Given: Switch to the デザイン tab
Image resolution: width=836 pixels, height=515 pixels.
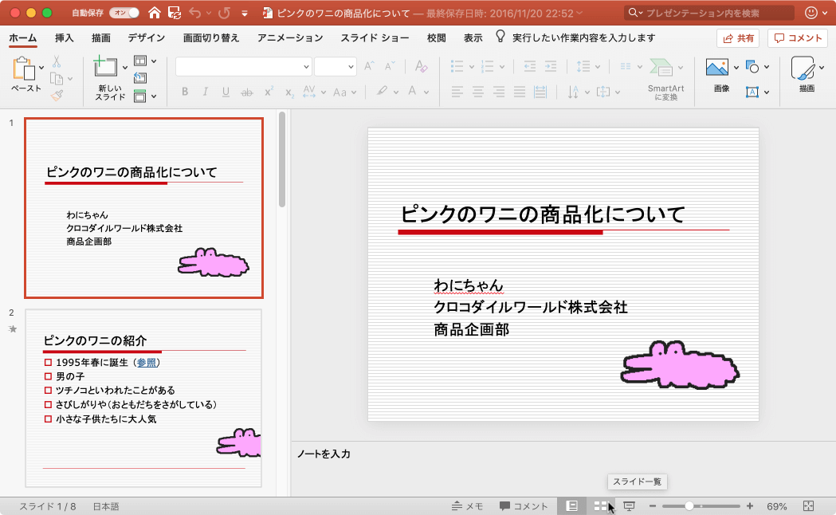Looking at the screenshot, I should click(x=147, y=37).
